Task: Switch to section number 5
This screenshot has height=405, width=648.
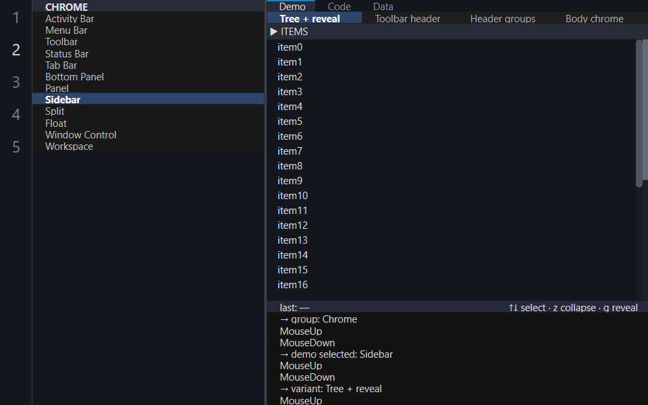Action: click(x=16, y=146)
